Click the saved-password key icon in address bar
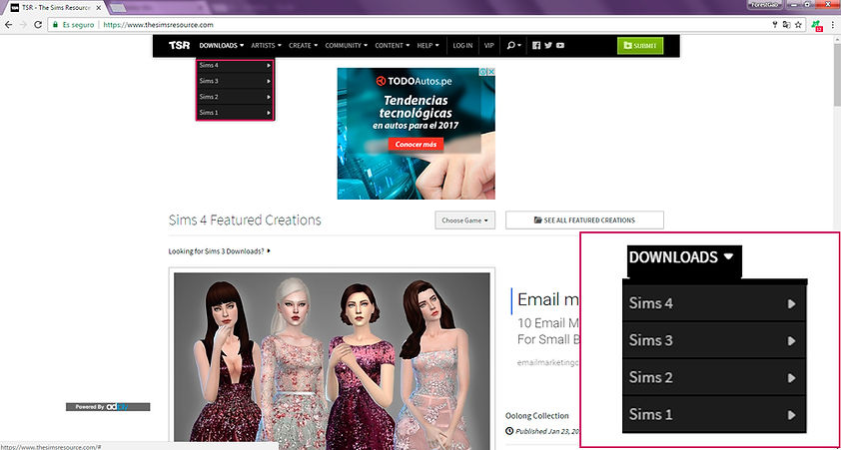This screenshot has height=450, width=841. (775, 25)
